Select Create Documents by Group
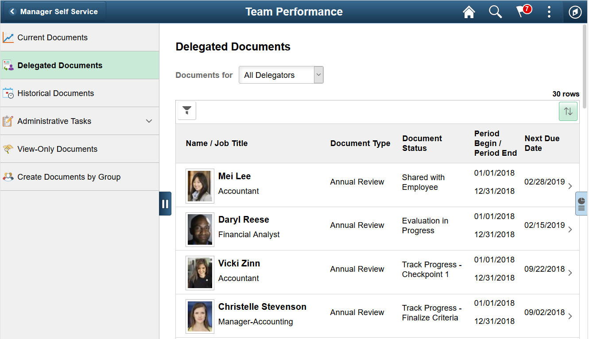 point(80,177)
